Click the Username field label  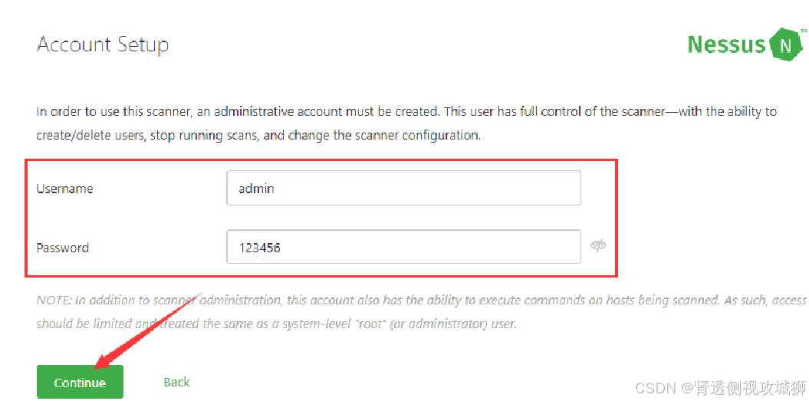64,189
